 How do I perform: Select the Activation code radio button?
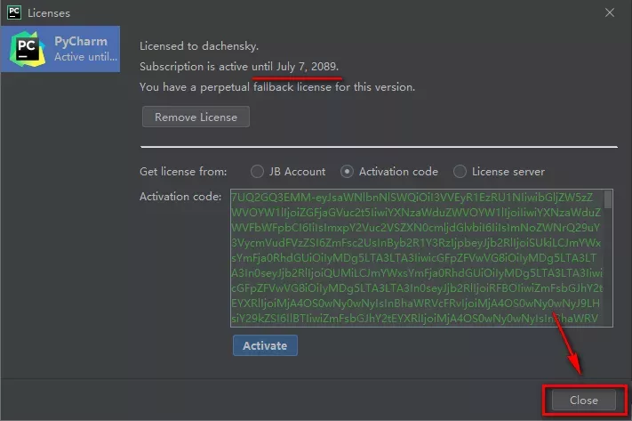coord(348,172)
